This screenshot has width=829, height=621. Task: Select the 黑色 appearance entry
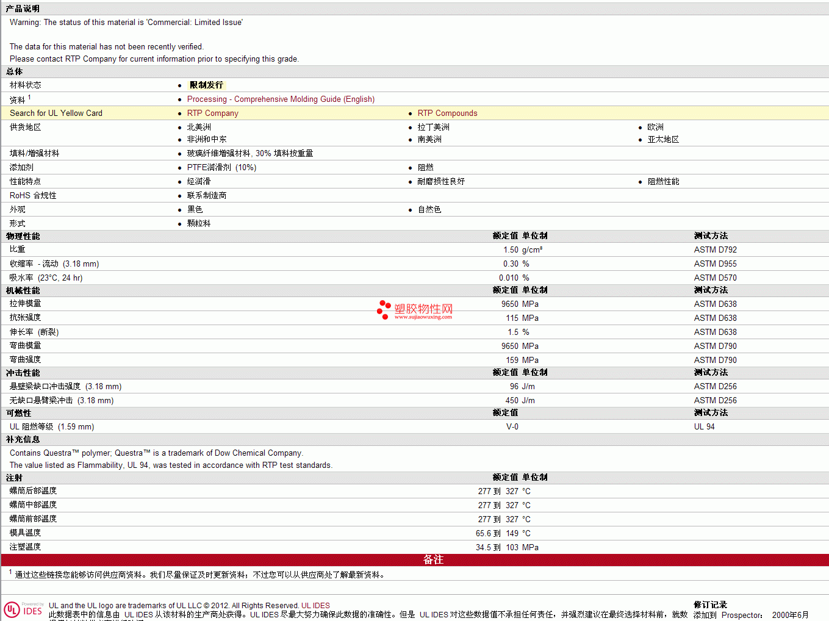tap(195, 209)
